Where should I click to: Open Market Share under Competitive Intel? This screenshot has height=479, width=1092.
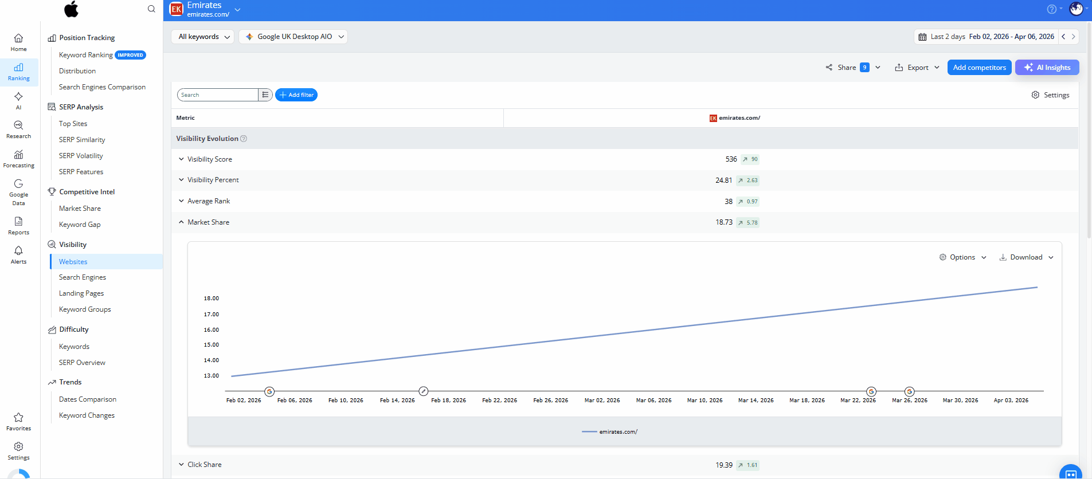tap(80, 209)
